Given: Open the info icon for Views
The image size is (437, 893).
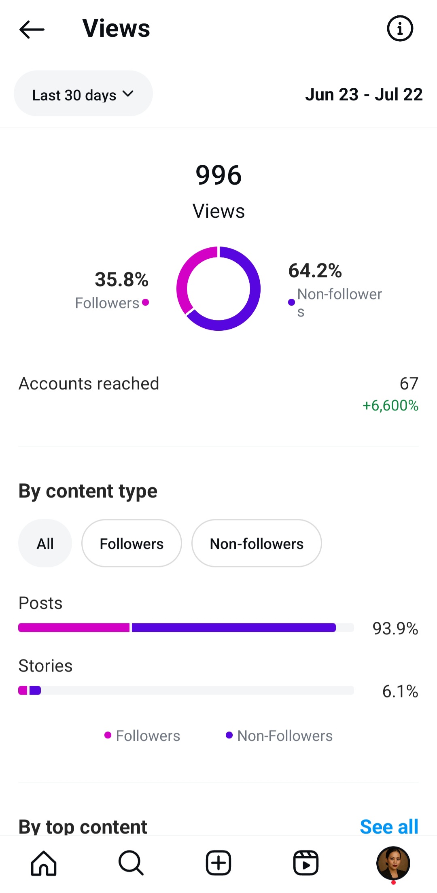Looking at the screenshot, I should pos(400,29).
